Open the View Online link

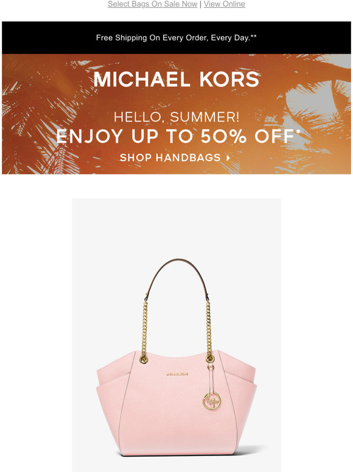coord(224,4)
